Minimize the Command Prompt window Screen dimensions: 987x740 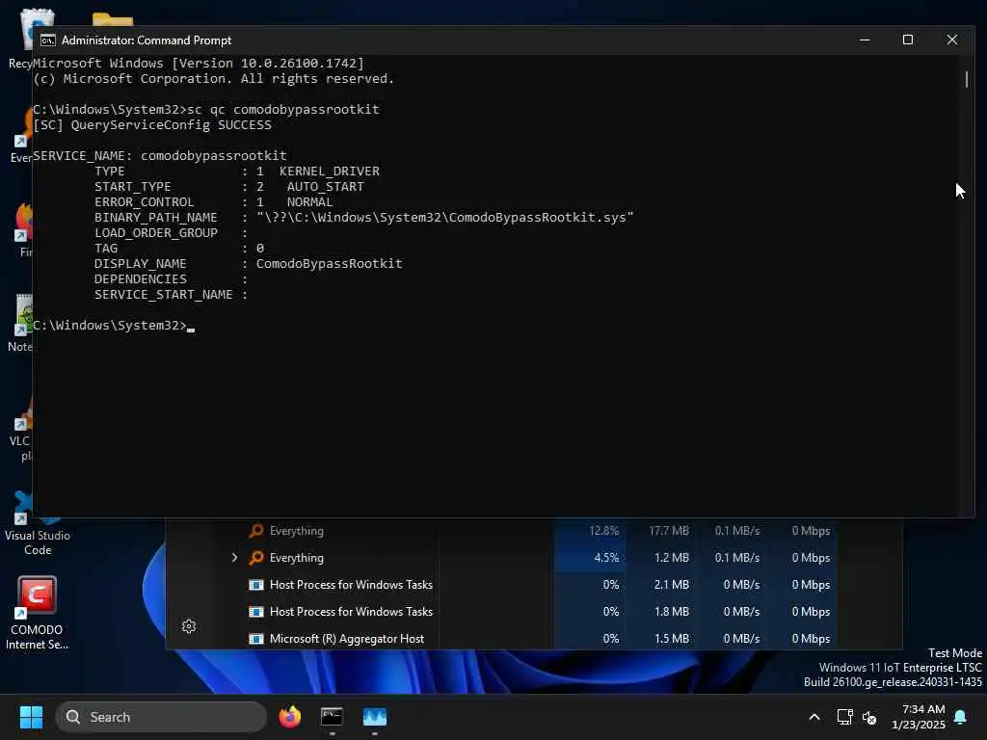(x=865, y=40)
